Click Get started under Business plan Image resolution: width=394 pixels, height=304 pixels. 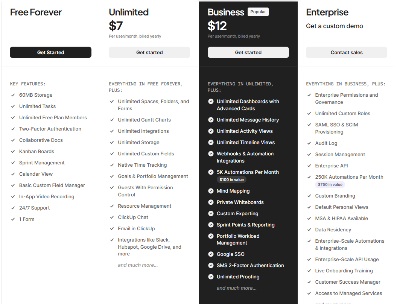click(x=248, y=52)
